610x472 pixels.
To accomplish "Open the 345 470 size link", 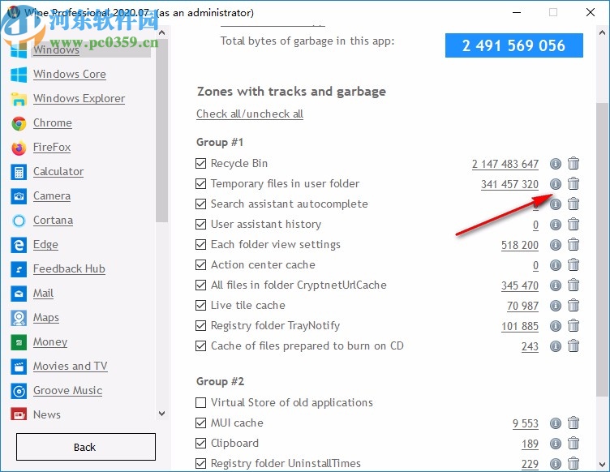I will [520, 285].
